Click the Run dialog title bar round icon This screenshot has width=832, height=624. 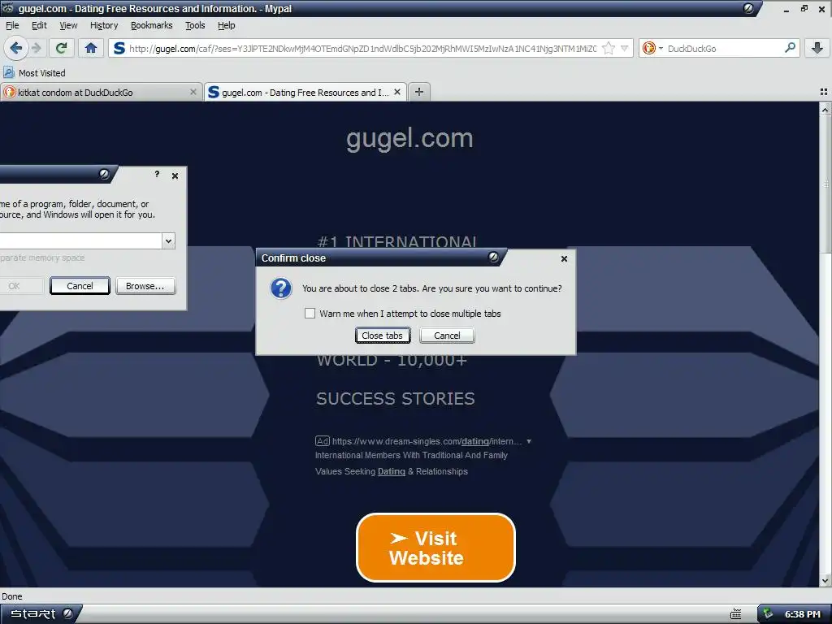104,174
